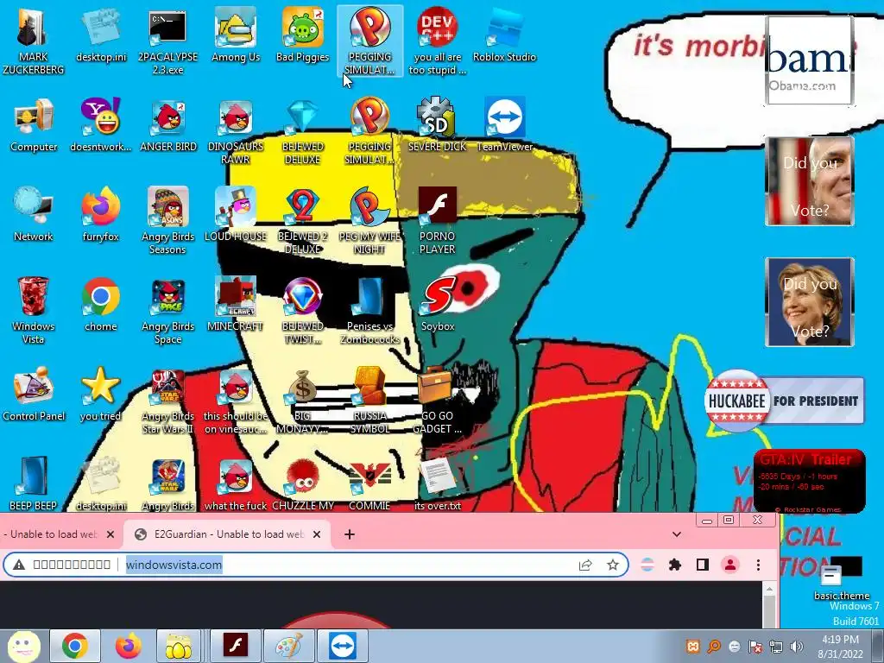Screen dimensions: 884x663
Task: Bookmark this page with the star
Action: point(613,565)
